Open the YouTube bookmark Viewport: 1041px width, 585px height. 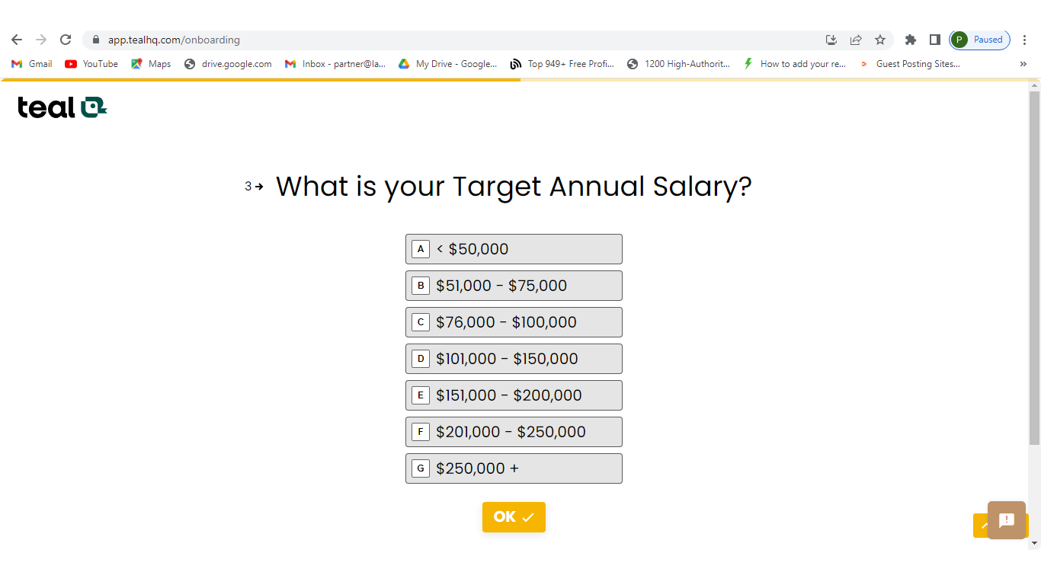coord(91,64)
